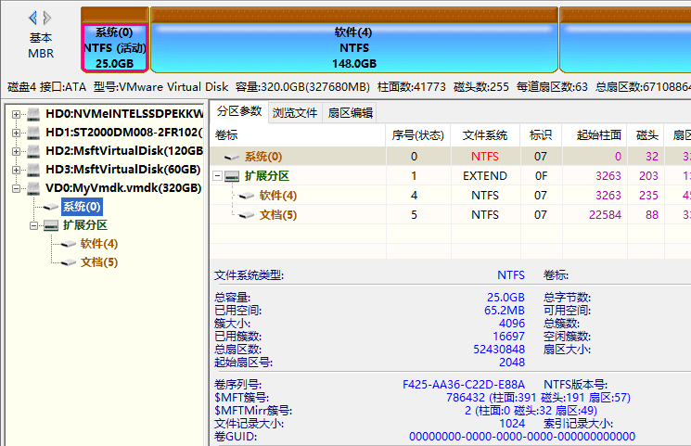
Task: Click the HD3:MsftVirtualDisk(60GB) disk icon
Action: 32,169
